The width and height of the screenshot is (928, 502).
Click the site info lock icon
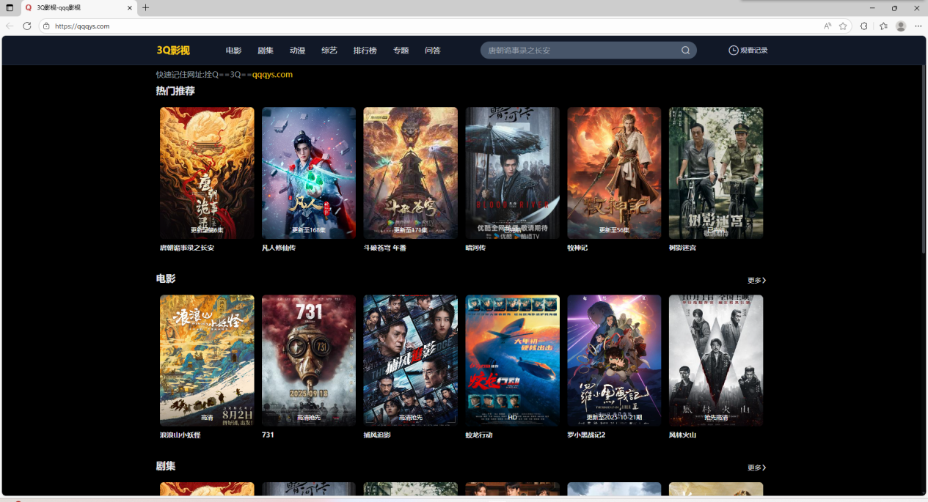click(x=46, y=26)
